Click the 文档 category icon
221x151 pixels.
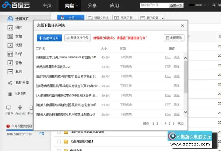pos(10,36)
